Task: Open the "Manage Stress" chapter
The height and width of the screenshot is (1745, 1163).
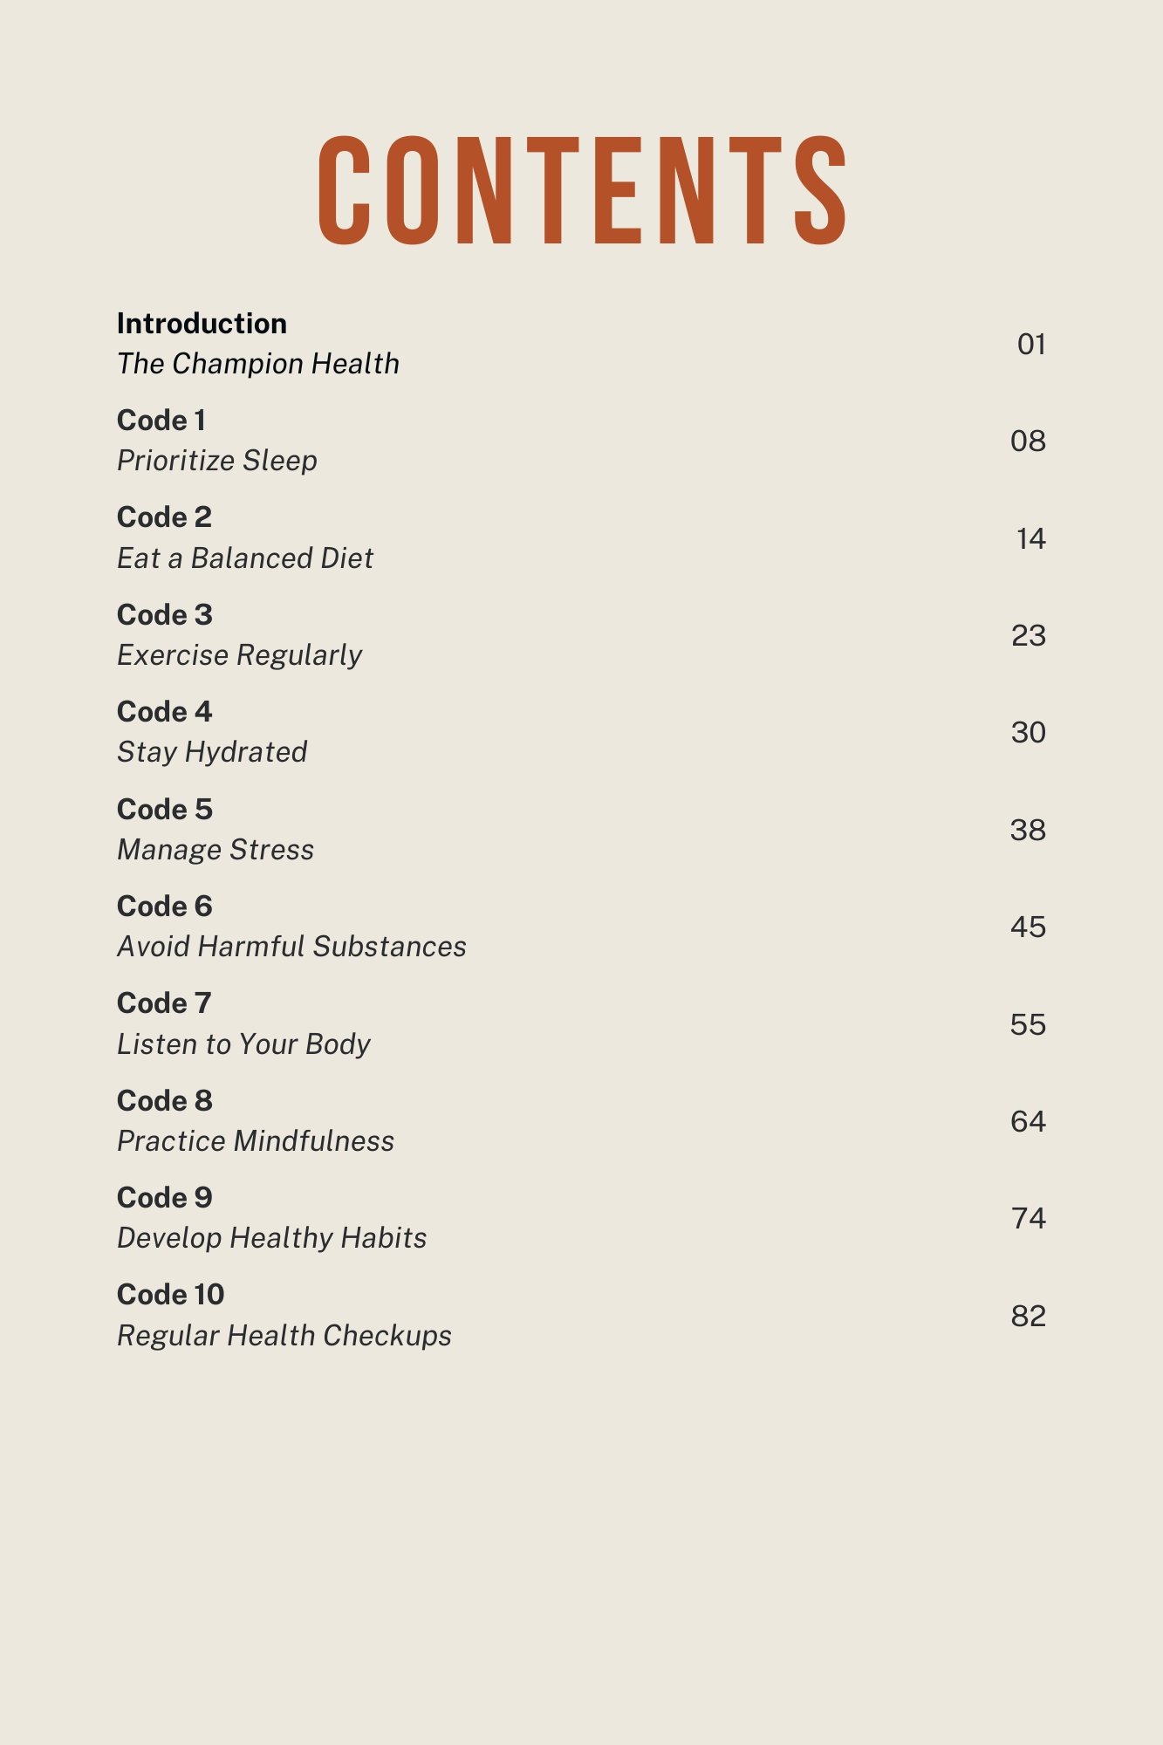Action: (215, 850)
